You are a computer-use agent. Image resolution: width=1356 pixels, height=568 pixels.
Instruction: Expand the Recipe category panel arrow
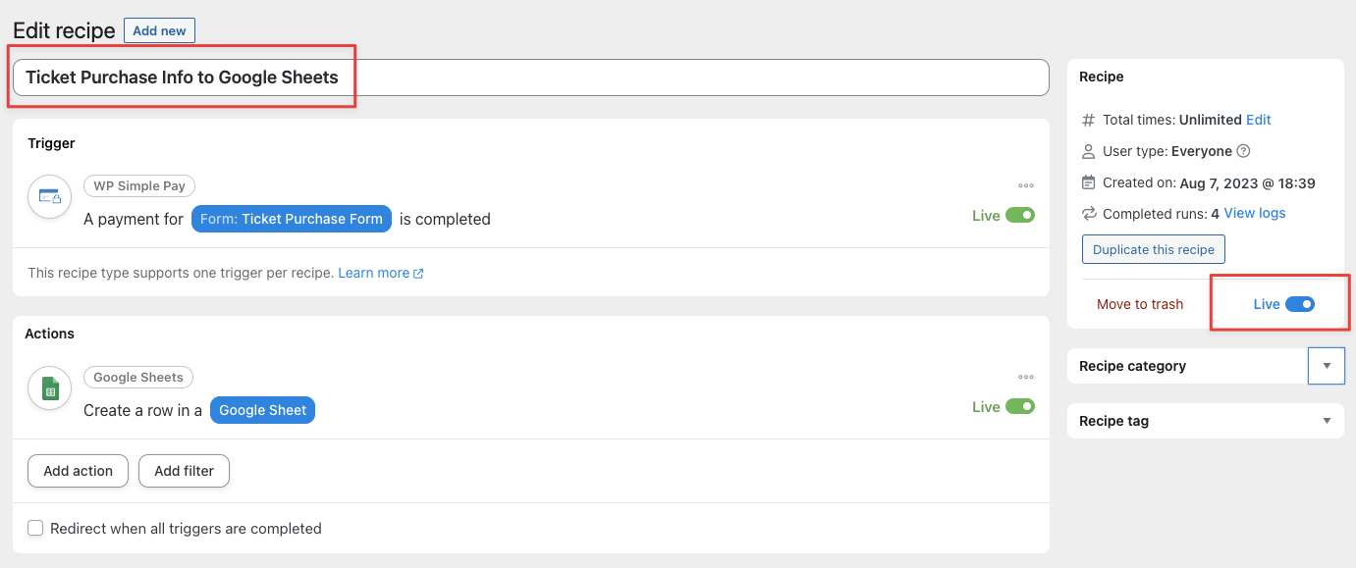tap(1327, 366)
